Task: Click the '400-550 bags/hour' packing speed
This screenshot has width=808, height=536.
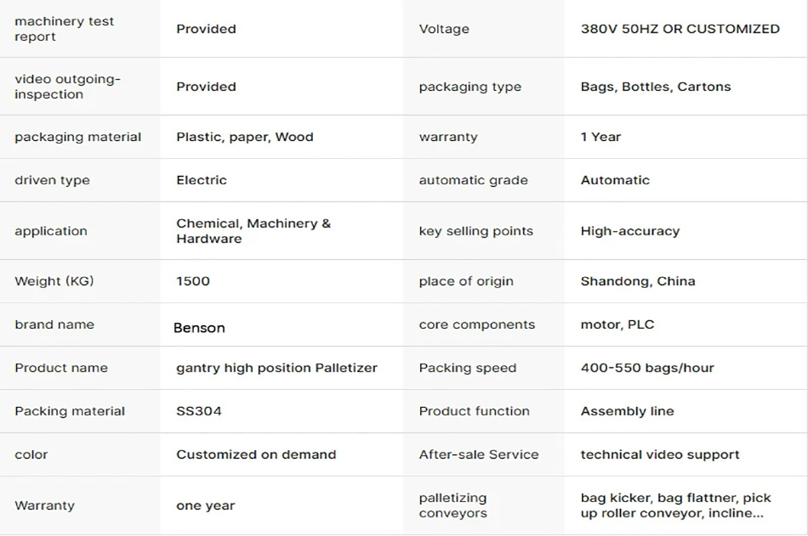Action: point(646,368)
